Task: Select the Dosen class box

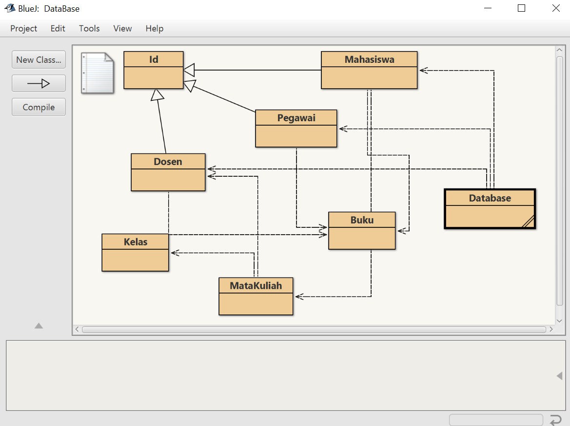Action: point(168,172)
